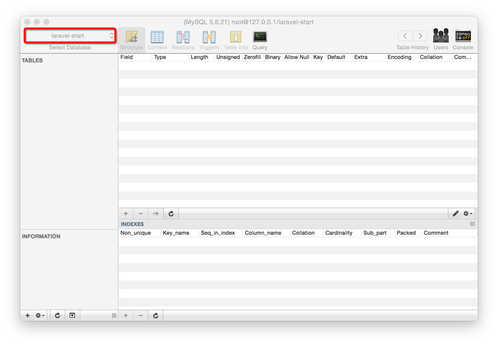Open the laravel-start database dropdown
Viewport: 498px width, 345px height.
pos(70,36)
